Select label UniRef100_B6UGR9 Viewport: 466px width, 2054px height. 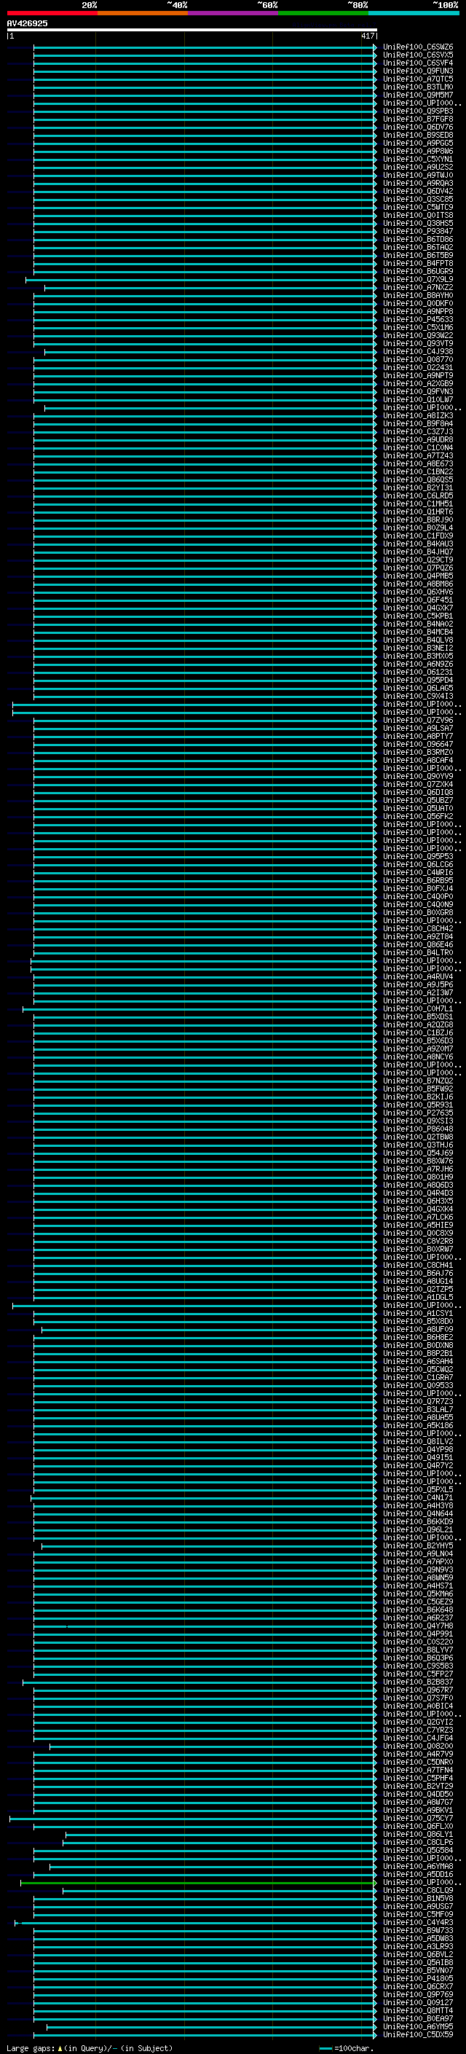pos(418,271)
